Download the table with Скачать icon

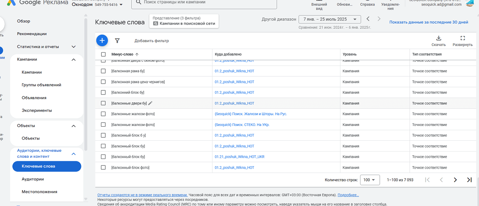coord(438,41)
